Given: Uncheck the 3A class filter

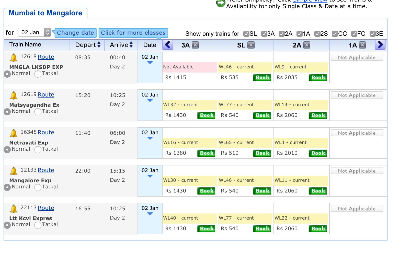Looking at the screenshot, I should click(x=264, y=34).
